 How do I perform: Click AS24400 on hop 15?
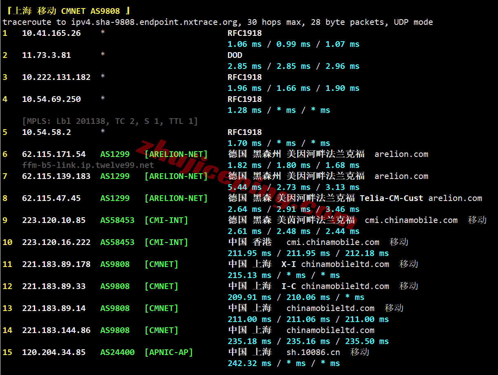click(x=117, y=352)
